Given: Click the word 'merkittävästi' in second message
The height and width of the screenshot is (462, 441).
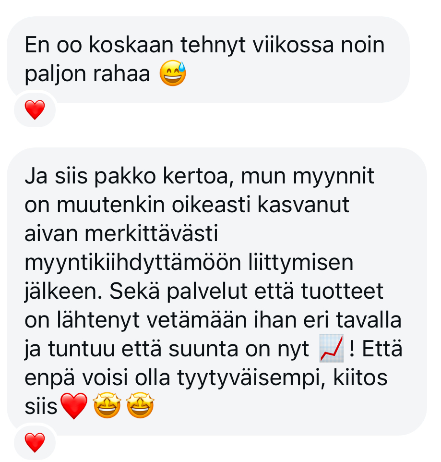Looking at the screenshot, I should tap(151, 233).
